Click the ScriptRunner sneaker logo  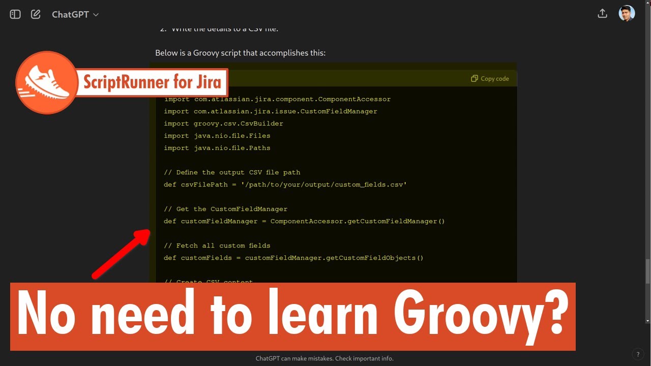(x=47, y=82)
